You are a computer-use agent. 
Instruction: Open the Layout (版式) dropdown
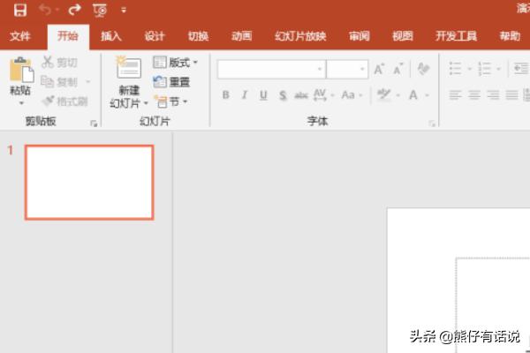[176, 63]
